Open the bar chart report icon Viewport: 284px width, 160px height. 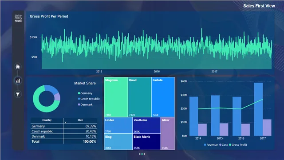[x=18, y=80]
